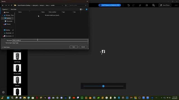Open Minecraft creeper icon on taskbar
Image resolution: width=179 pixels, height=100 pixels.
82,98
